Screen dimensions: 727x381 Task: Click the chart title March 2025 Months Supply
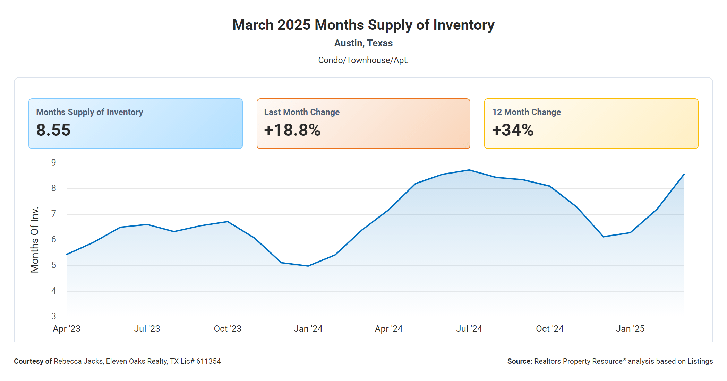363,25
